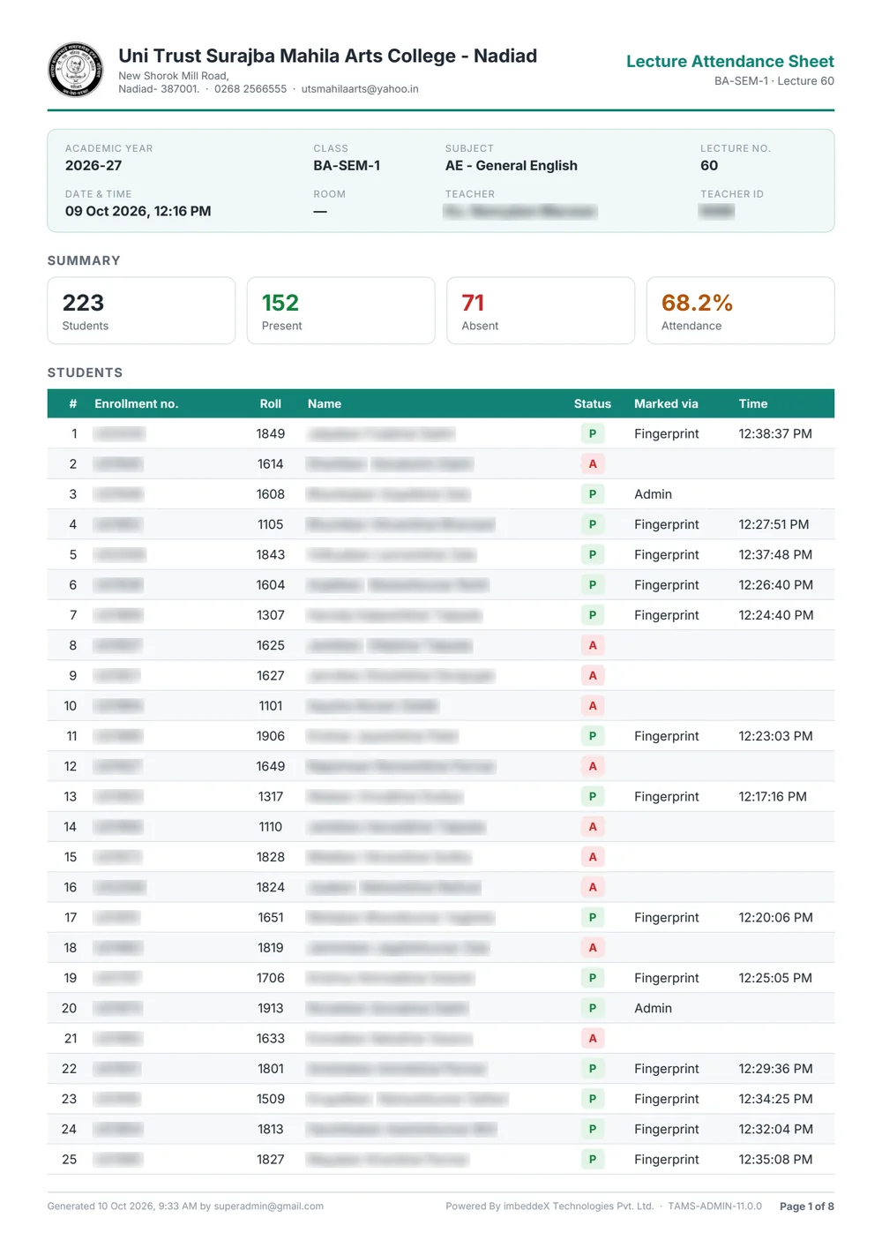Click the utsmahilaarts@yahoo.in email address

pos(360,89)
